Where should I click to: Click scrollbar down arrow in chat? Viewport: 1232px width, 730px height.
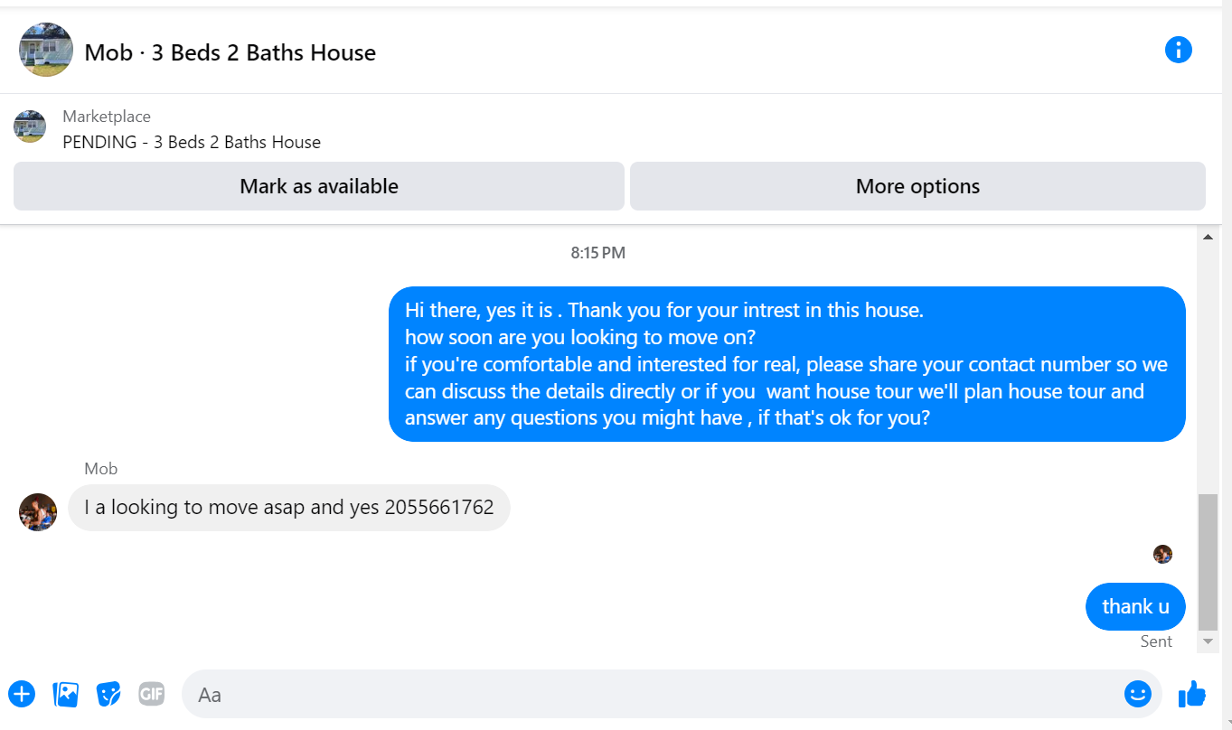tap(1208, 641)
